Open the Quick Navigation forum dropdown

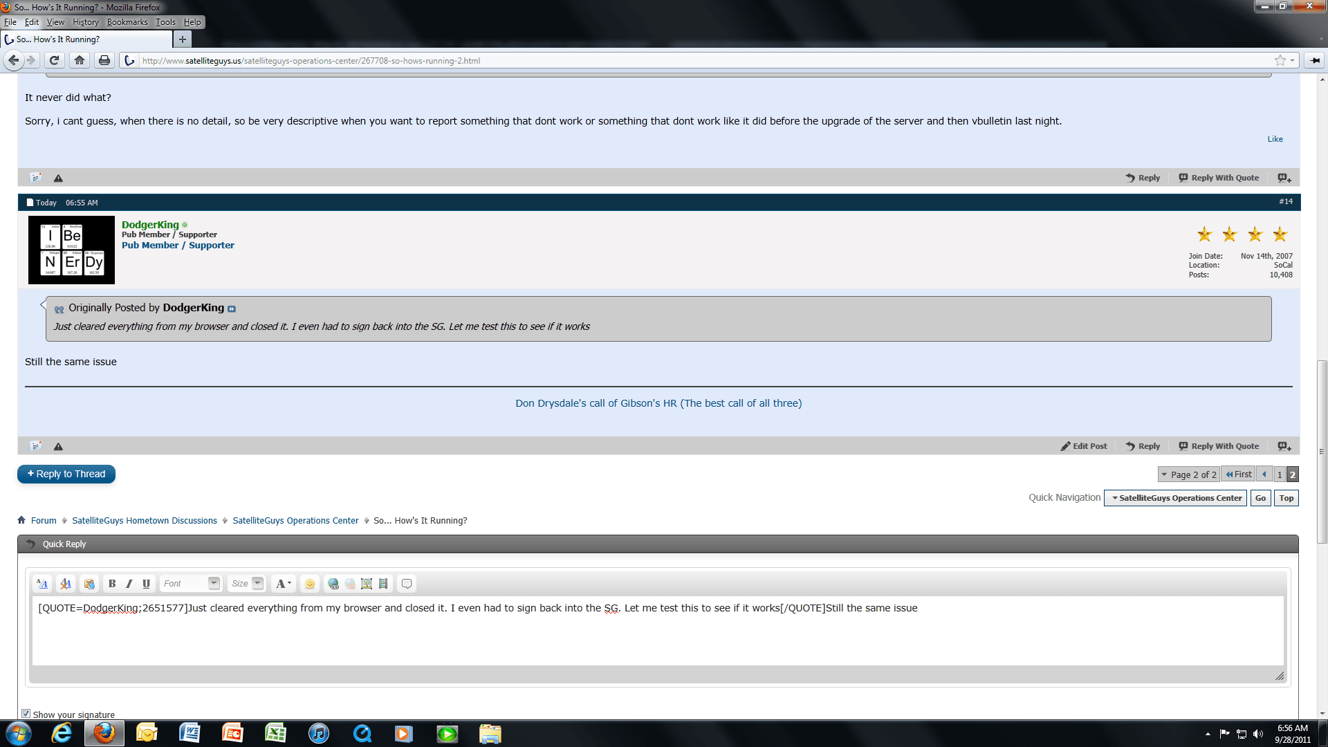(x=1176, y=498)
